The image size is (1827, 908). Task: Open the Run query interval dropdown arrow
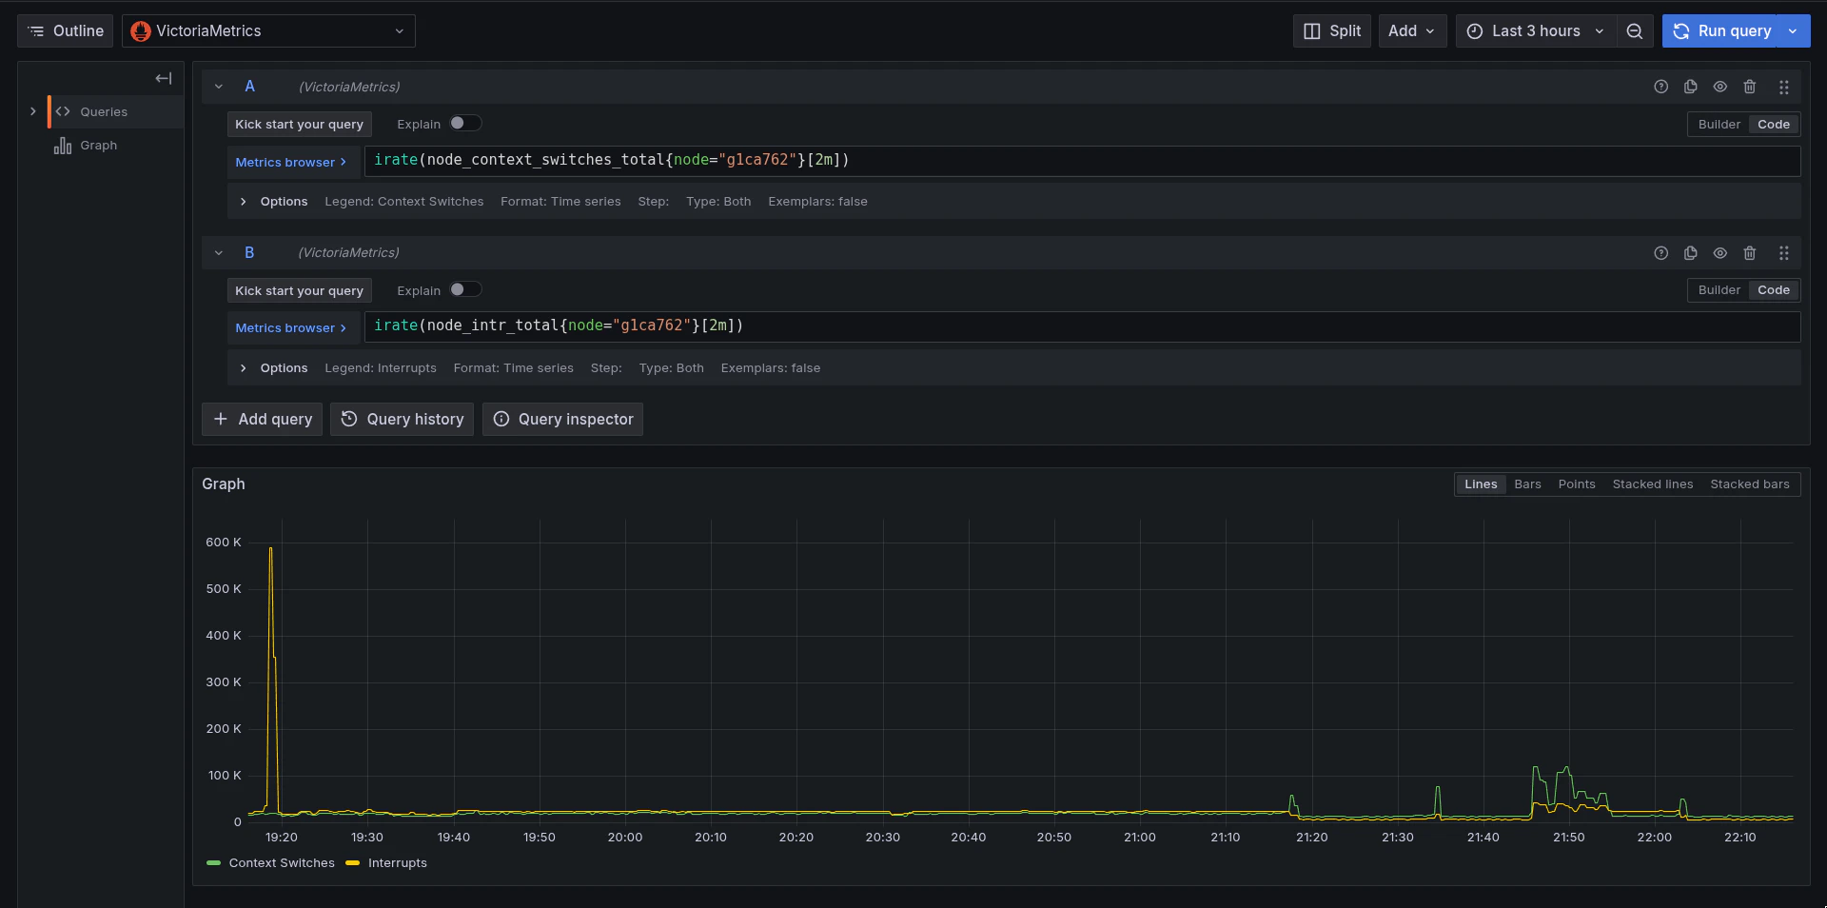point(1793,30)
